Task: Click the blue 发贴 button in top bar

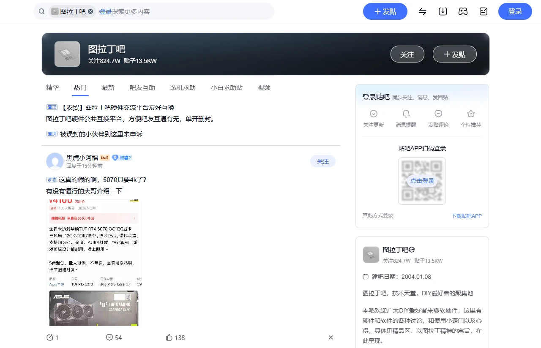Action: click(385, 11)
